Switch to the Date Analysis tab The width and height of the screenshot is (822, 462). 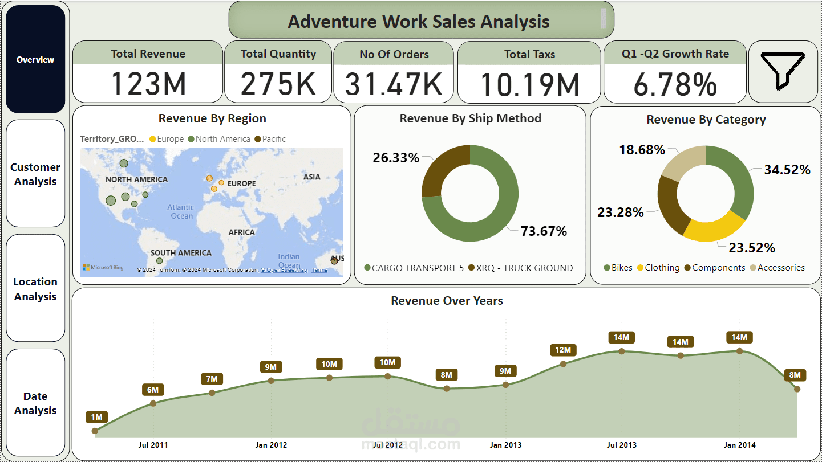(35, 403)
